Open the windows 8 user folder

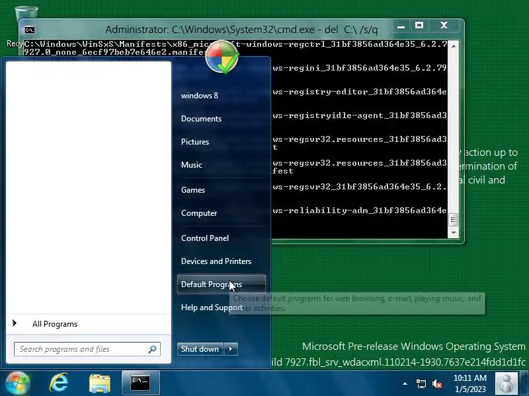[200, 96]
